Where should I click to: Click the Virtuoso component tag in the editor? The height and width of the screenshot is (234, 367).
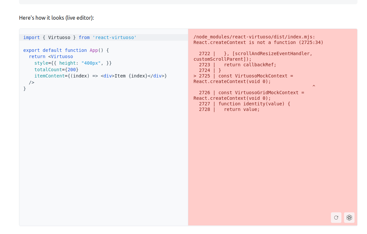[x=62, y=56]
